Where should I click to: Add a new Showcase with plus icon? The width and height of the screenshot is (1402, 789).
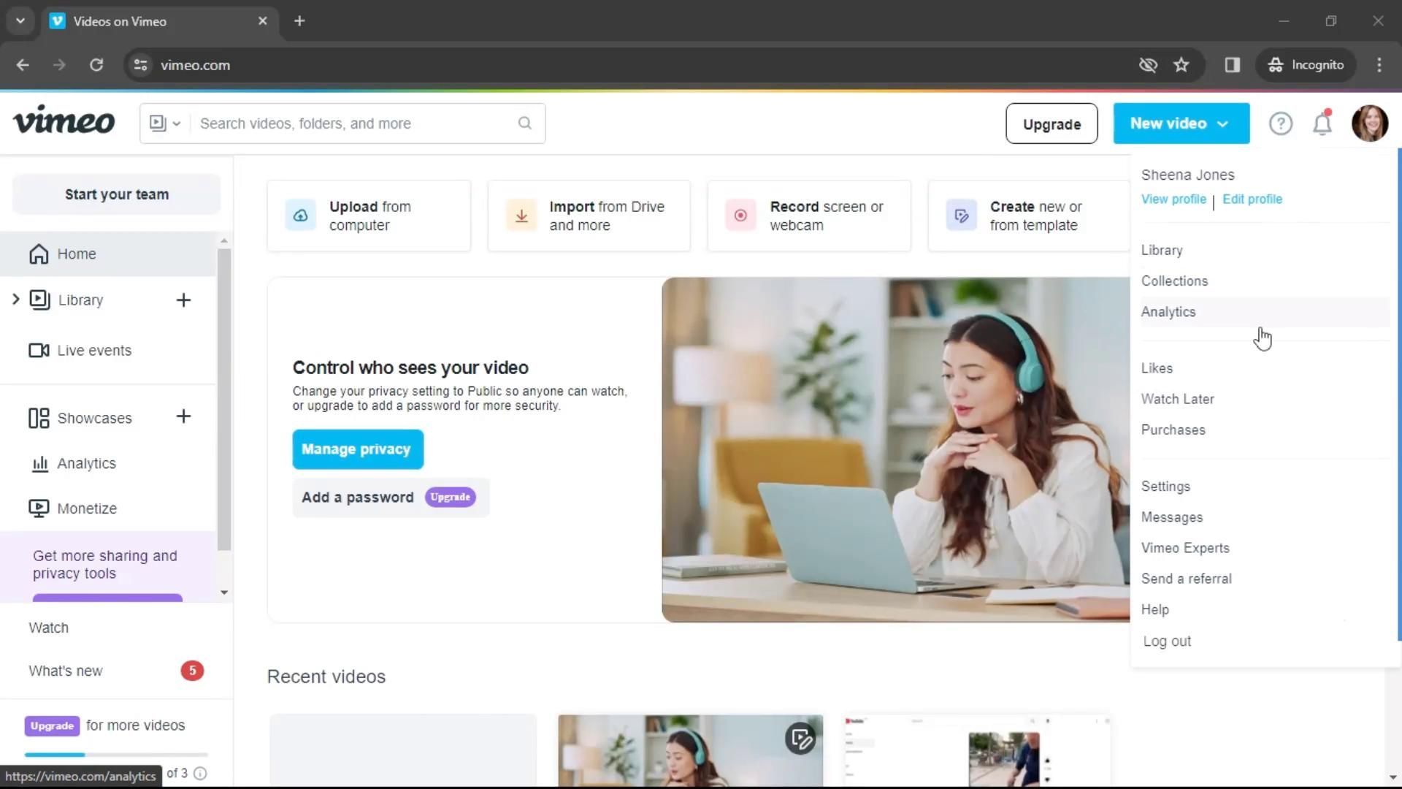(183, 416)
